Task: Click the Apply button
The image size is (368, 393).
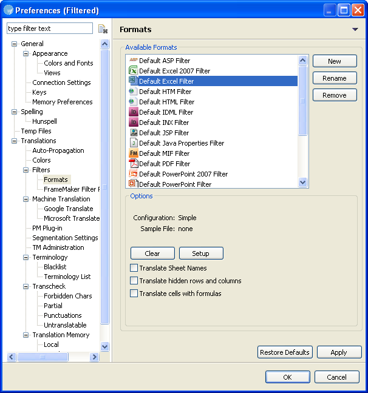Action: tap(339, 352)
